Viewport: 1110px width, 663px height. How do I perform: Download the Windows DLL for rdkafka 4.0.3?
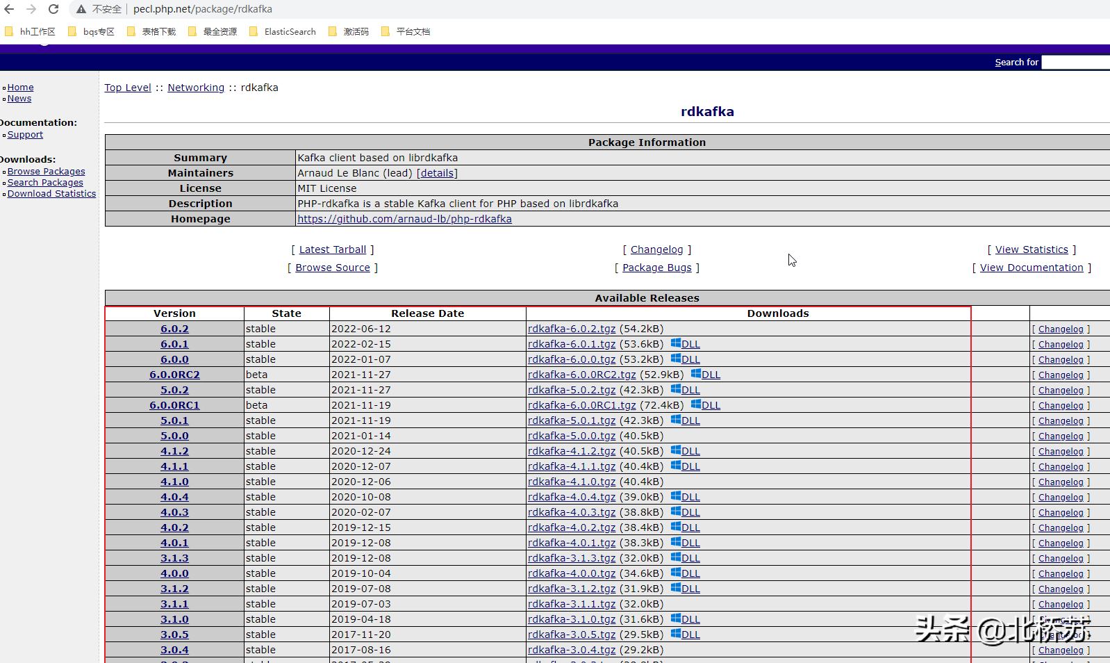[x=686, y=512]
